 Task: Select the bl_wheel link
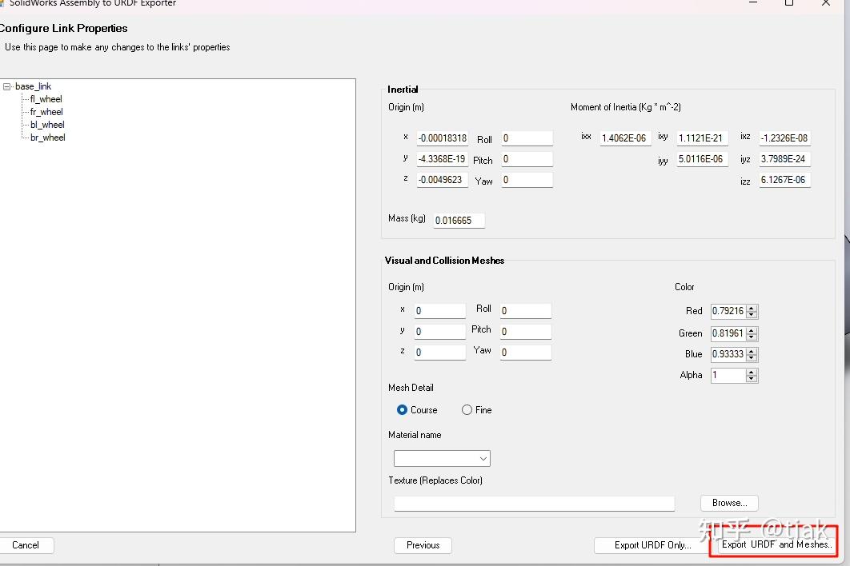click(x=46, y=125)
